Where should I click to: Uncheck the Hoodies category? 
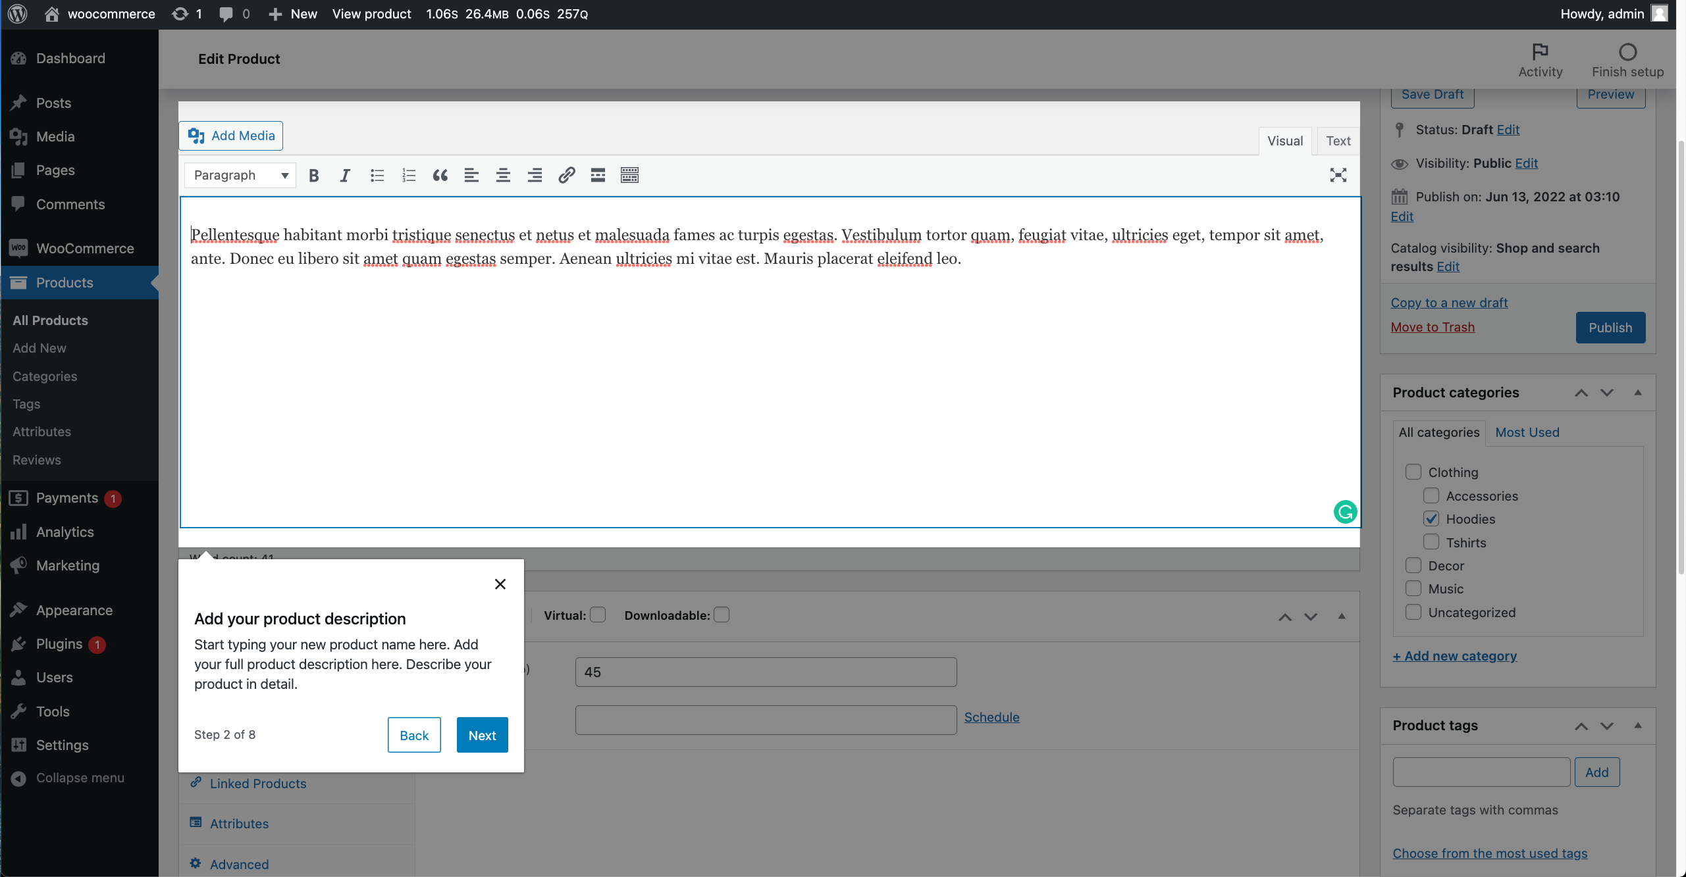1431,518
